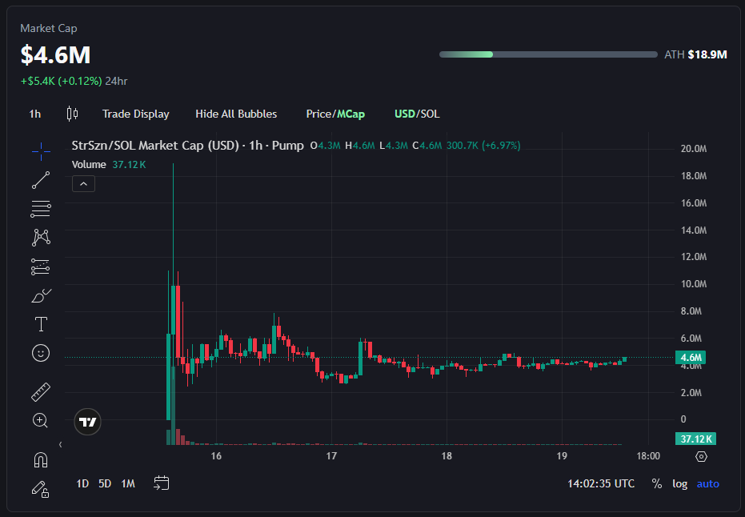Select the crosshair cursor tool

pos(40,150)
